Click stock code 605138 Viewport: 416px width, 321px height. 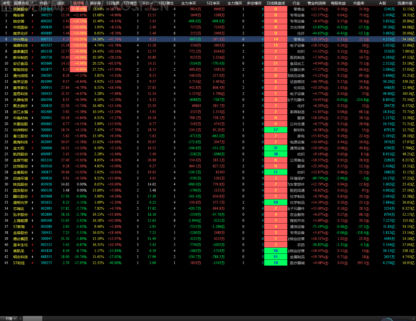tap(46, 51)
